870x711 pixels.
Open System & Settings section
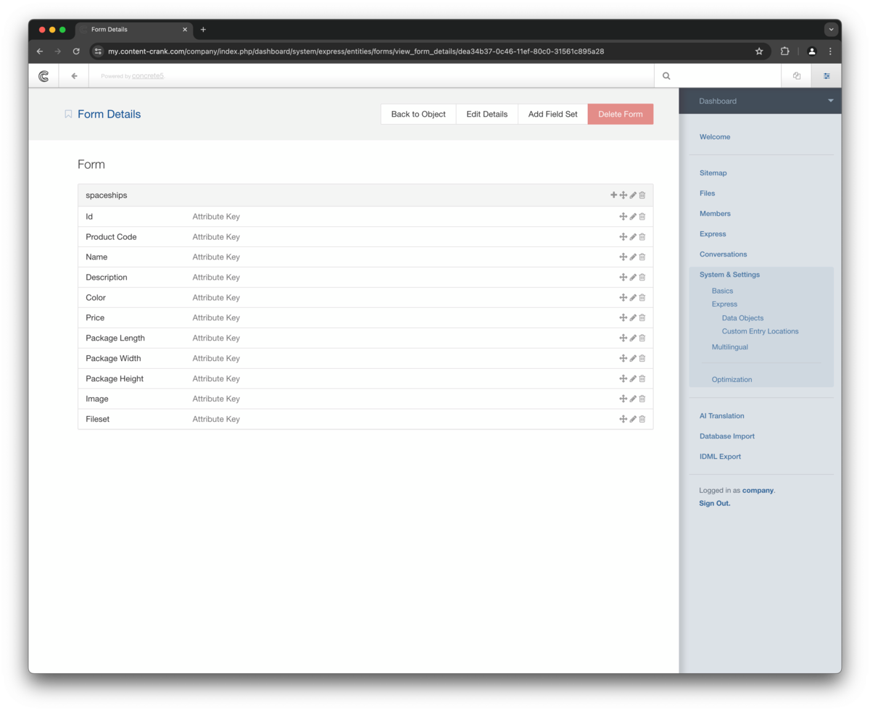(x=729, y=275)
